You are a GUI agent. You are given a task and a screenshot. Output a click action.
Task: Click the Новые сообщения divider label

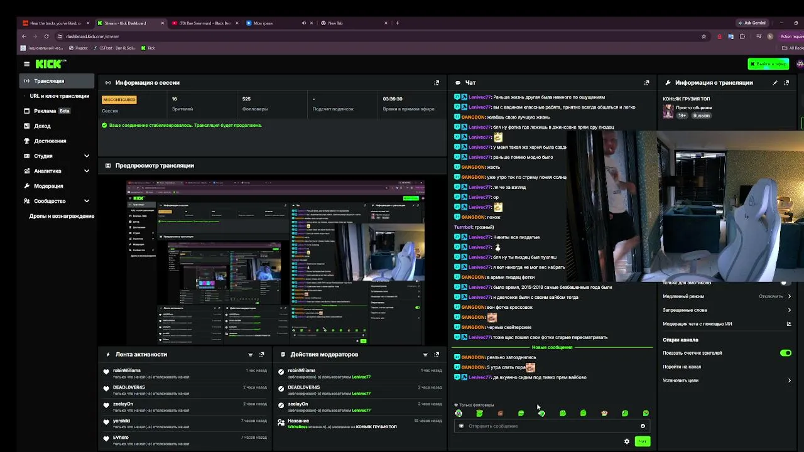tap(552, 347)
